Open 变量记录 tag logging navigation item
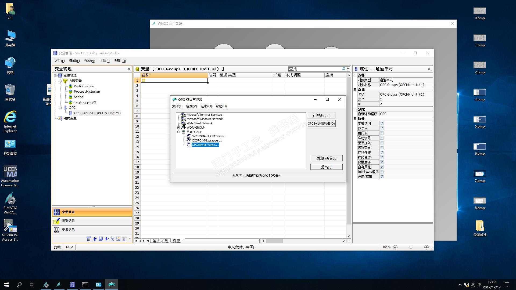 [x=68, y=230]
